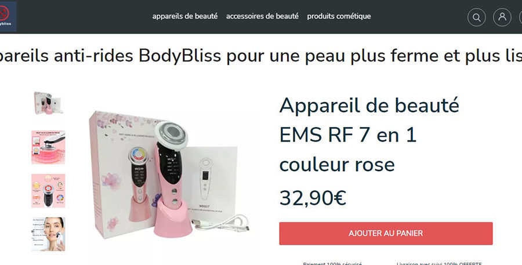
Task: Open partially visible icon beside account
Action: tap(520, 17)
